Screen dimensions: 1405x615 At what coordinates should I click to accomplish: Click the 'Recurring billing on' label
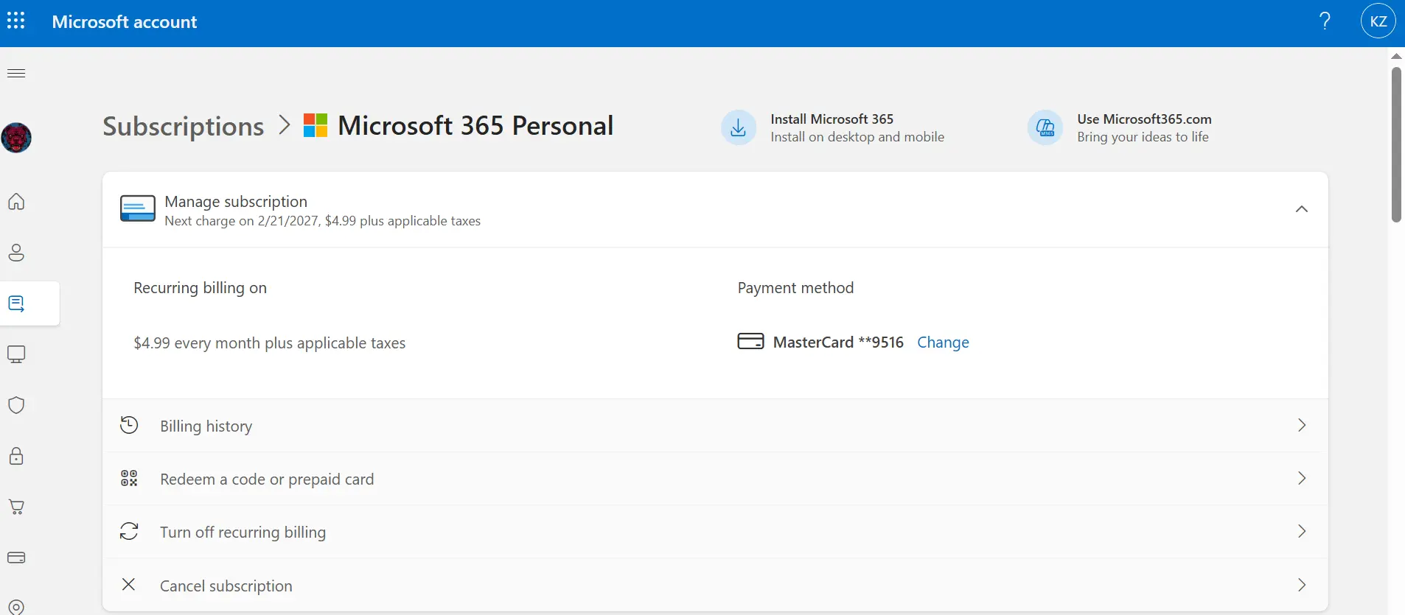[x=201, y=288]
